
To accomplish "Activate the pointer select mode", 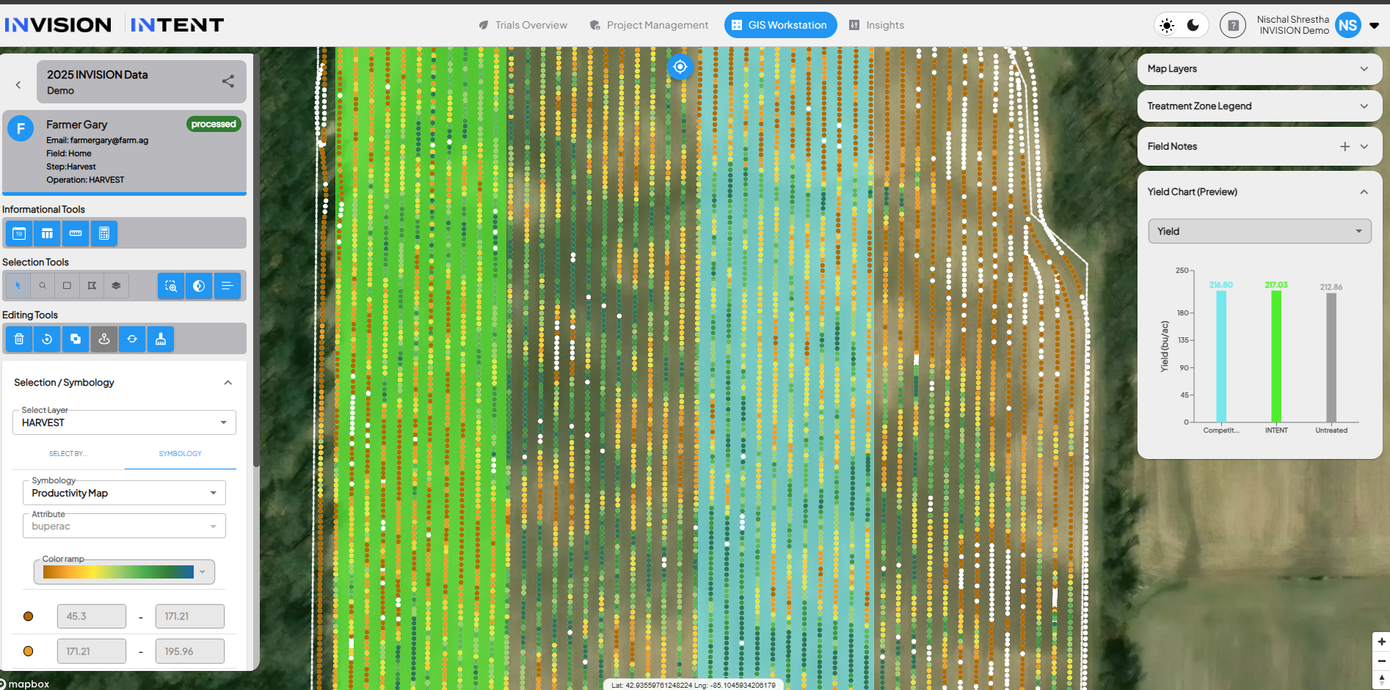I will [18, 286].
